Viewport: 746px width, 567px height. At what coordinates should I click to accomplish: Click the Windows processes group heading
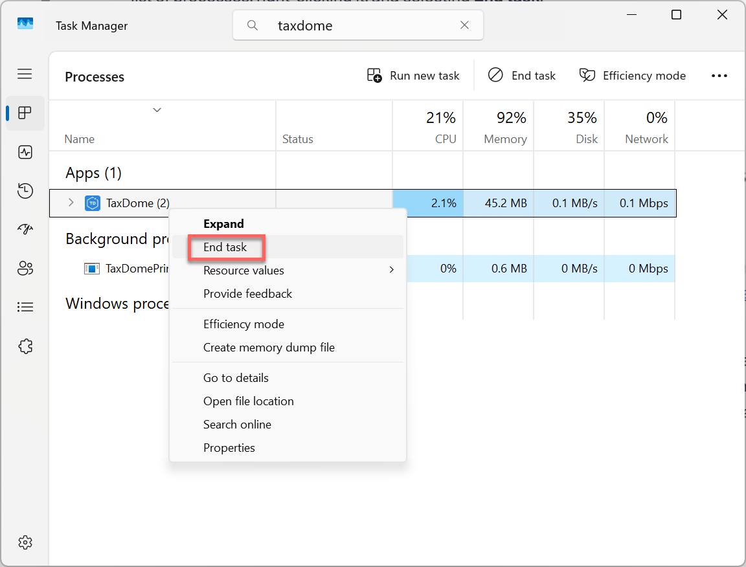pyautogui.click(x=117, y=304)
